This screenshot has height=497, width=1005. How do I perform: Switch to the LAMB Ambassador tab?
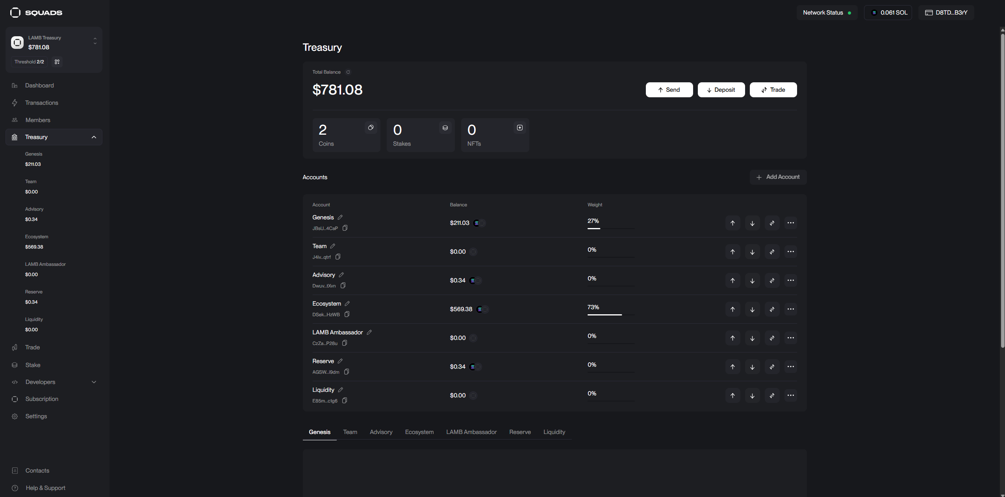pyautogui.click(x=471, y=432)
